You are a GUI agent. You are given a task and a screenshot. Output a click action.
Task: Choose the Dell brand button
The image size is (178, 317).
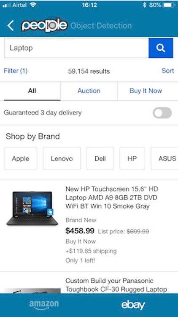100,158
